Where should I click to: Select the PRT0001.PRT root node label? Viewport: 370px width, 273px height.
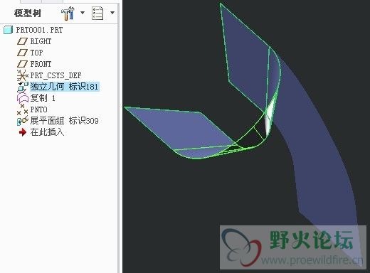point(39,30)
